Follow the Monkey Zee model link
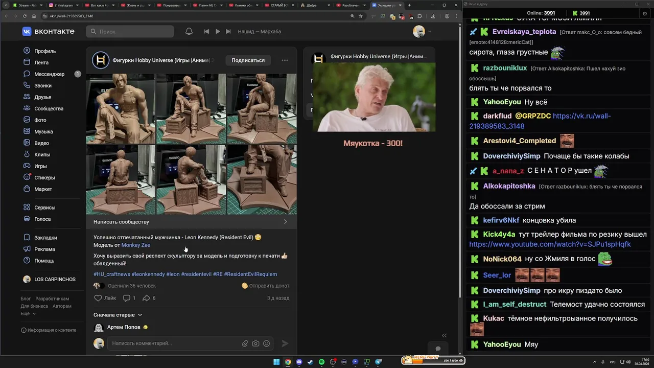 135,245
